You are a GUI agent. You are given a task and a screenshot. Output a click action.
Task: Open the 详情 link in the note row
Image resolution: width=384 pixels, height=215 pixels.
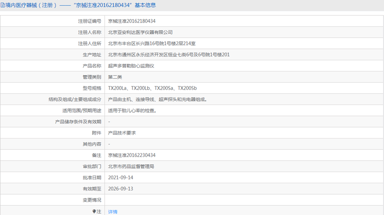[x=112, y=211]
